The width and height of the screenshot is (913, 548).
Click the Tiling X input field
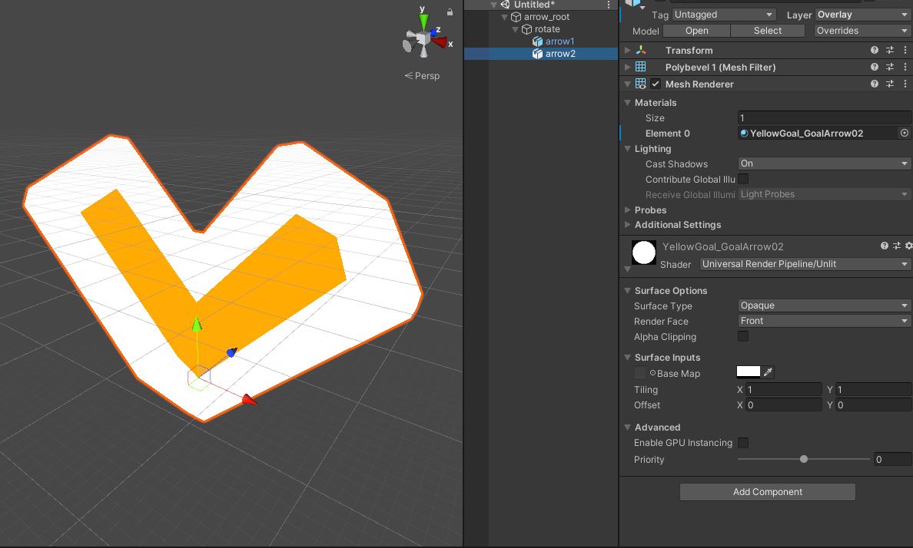pyautogui.click(x=784, y=390)
